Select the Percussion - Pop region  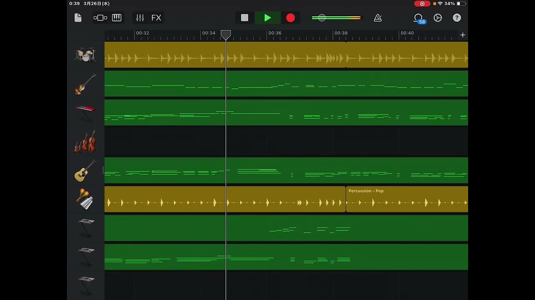[406, 200]
